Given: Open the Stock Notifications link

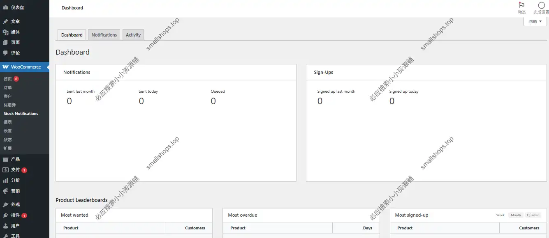Looking at the screenshot, I should coord(21,113).
